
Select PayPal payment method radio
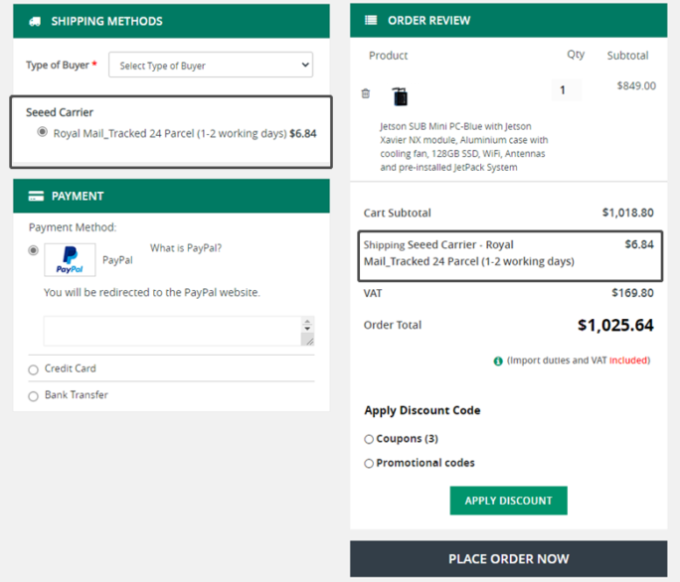point(34,250)
